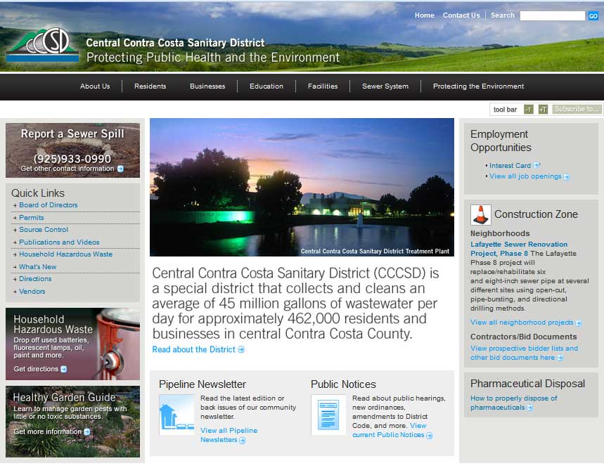Click the Public Notices document icon
Screen dimensions: 604x468
point(328,415)
